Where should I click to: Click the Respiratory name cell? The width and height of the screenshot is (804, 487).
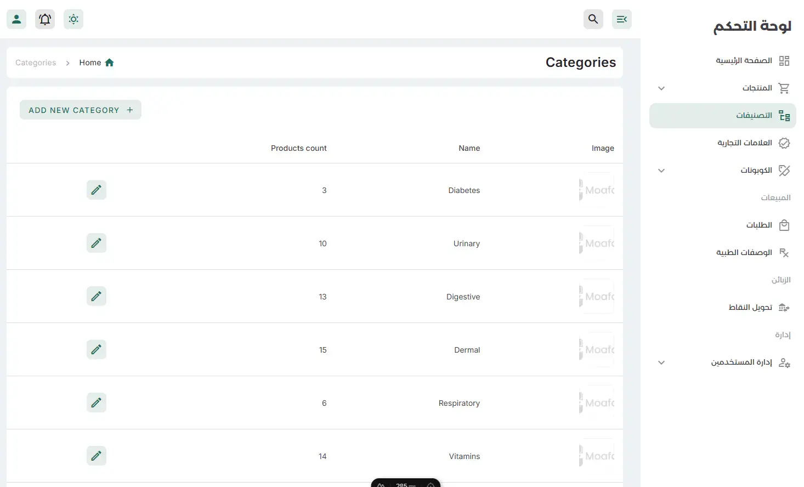[459, 403]
